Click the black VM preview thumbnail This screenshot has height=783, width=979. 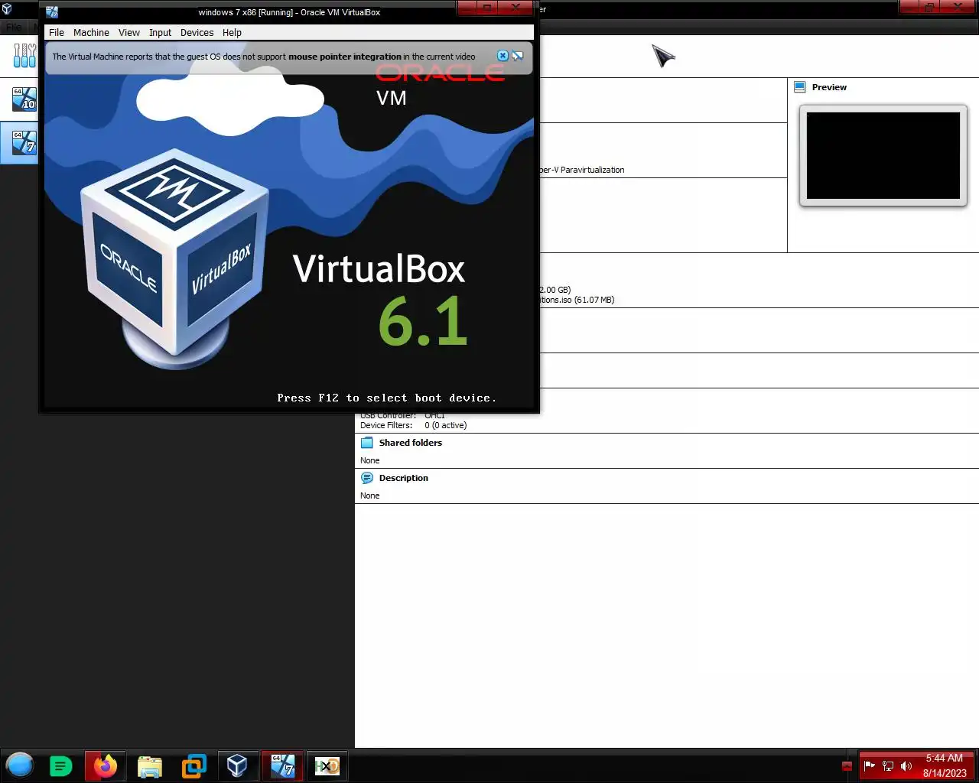883,156
